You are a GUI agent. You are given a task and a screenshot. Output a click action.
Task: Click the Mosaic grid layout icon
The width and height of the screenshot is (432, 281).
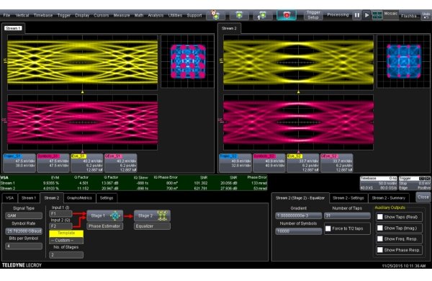[377, 15]
